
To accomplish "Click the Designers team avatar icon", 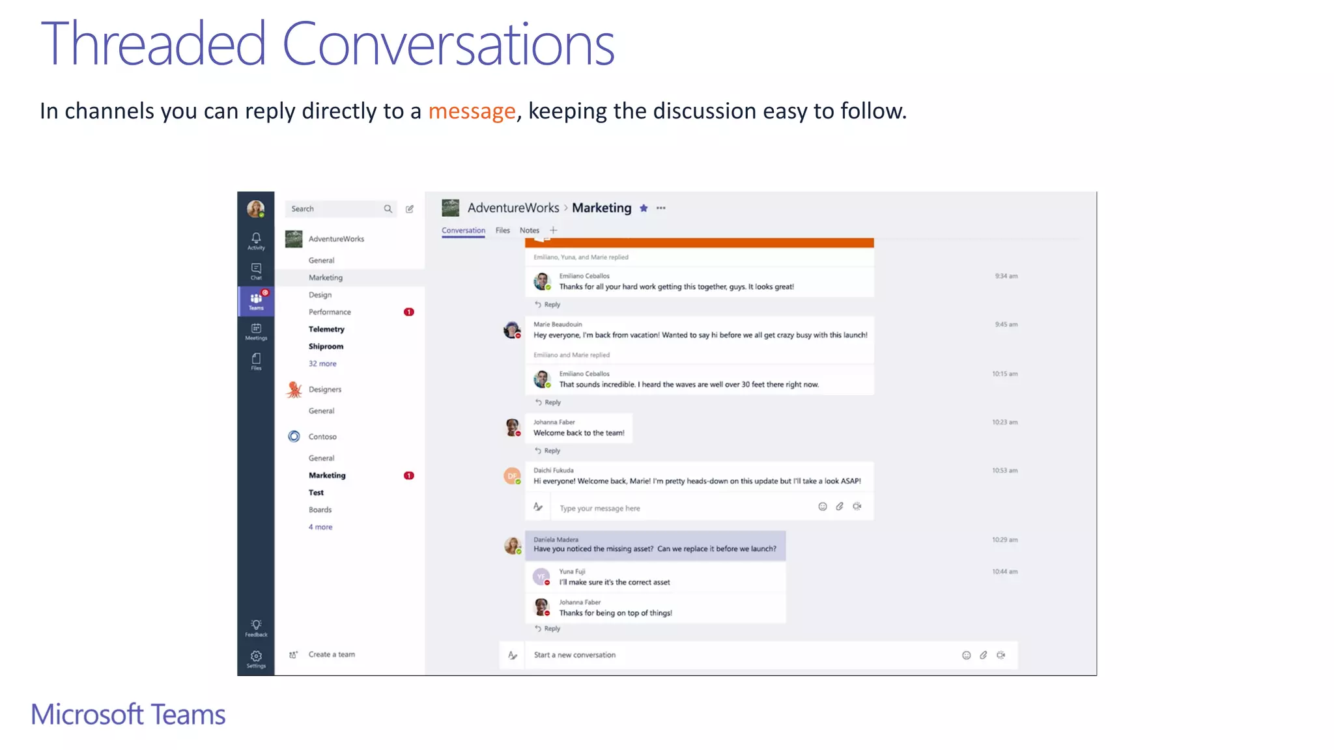I will tap(294, 389).
